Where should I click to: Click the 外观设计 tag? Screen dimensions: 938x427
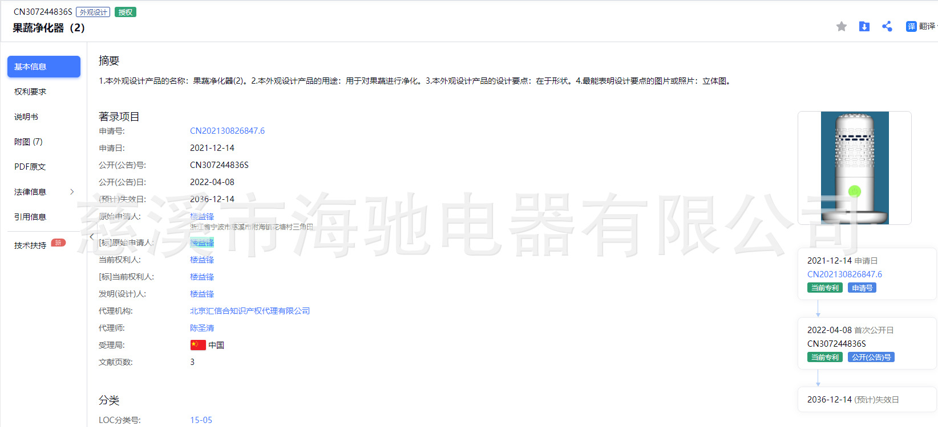click(93, 12)
